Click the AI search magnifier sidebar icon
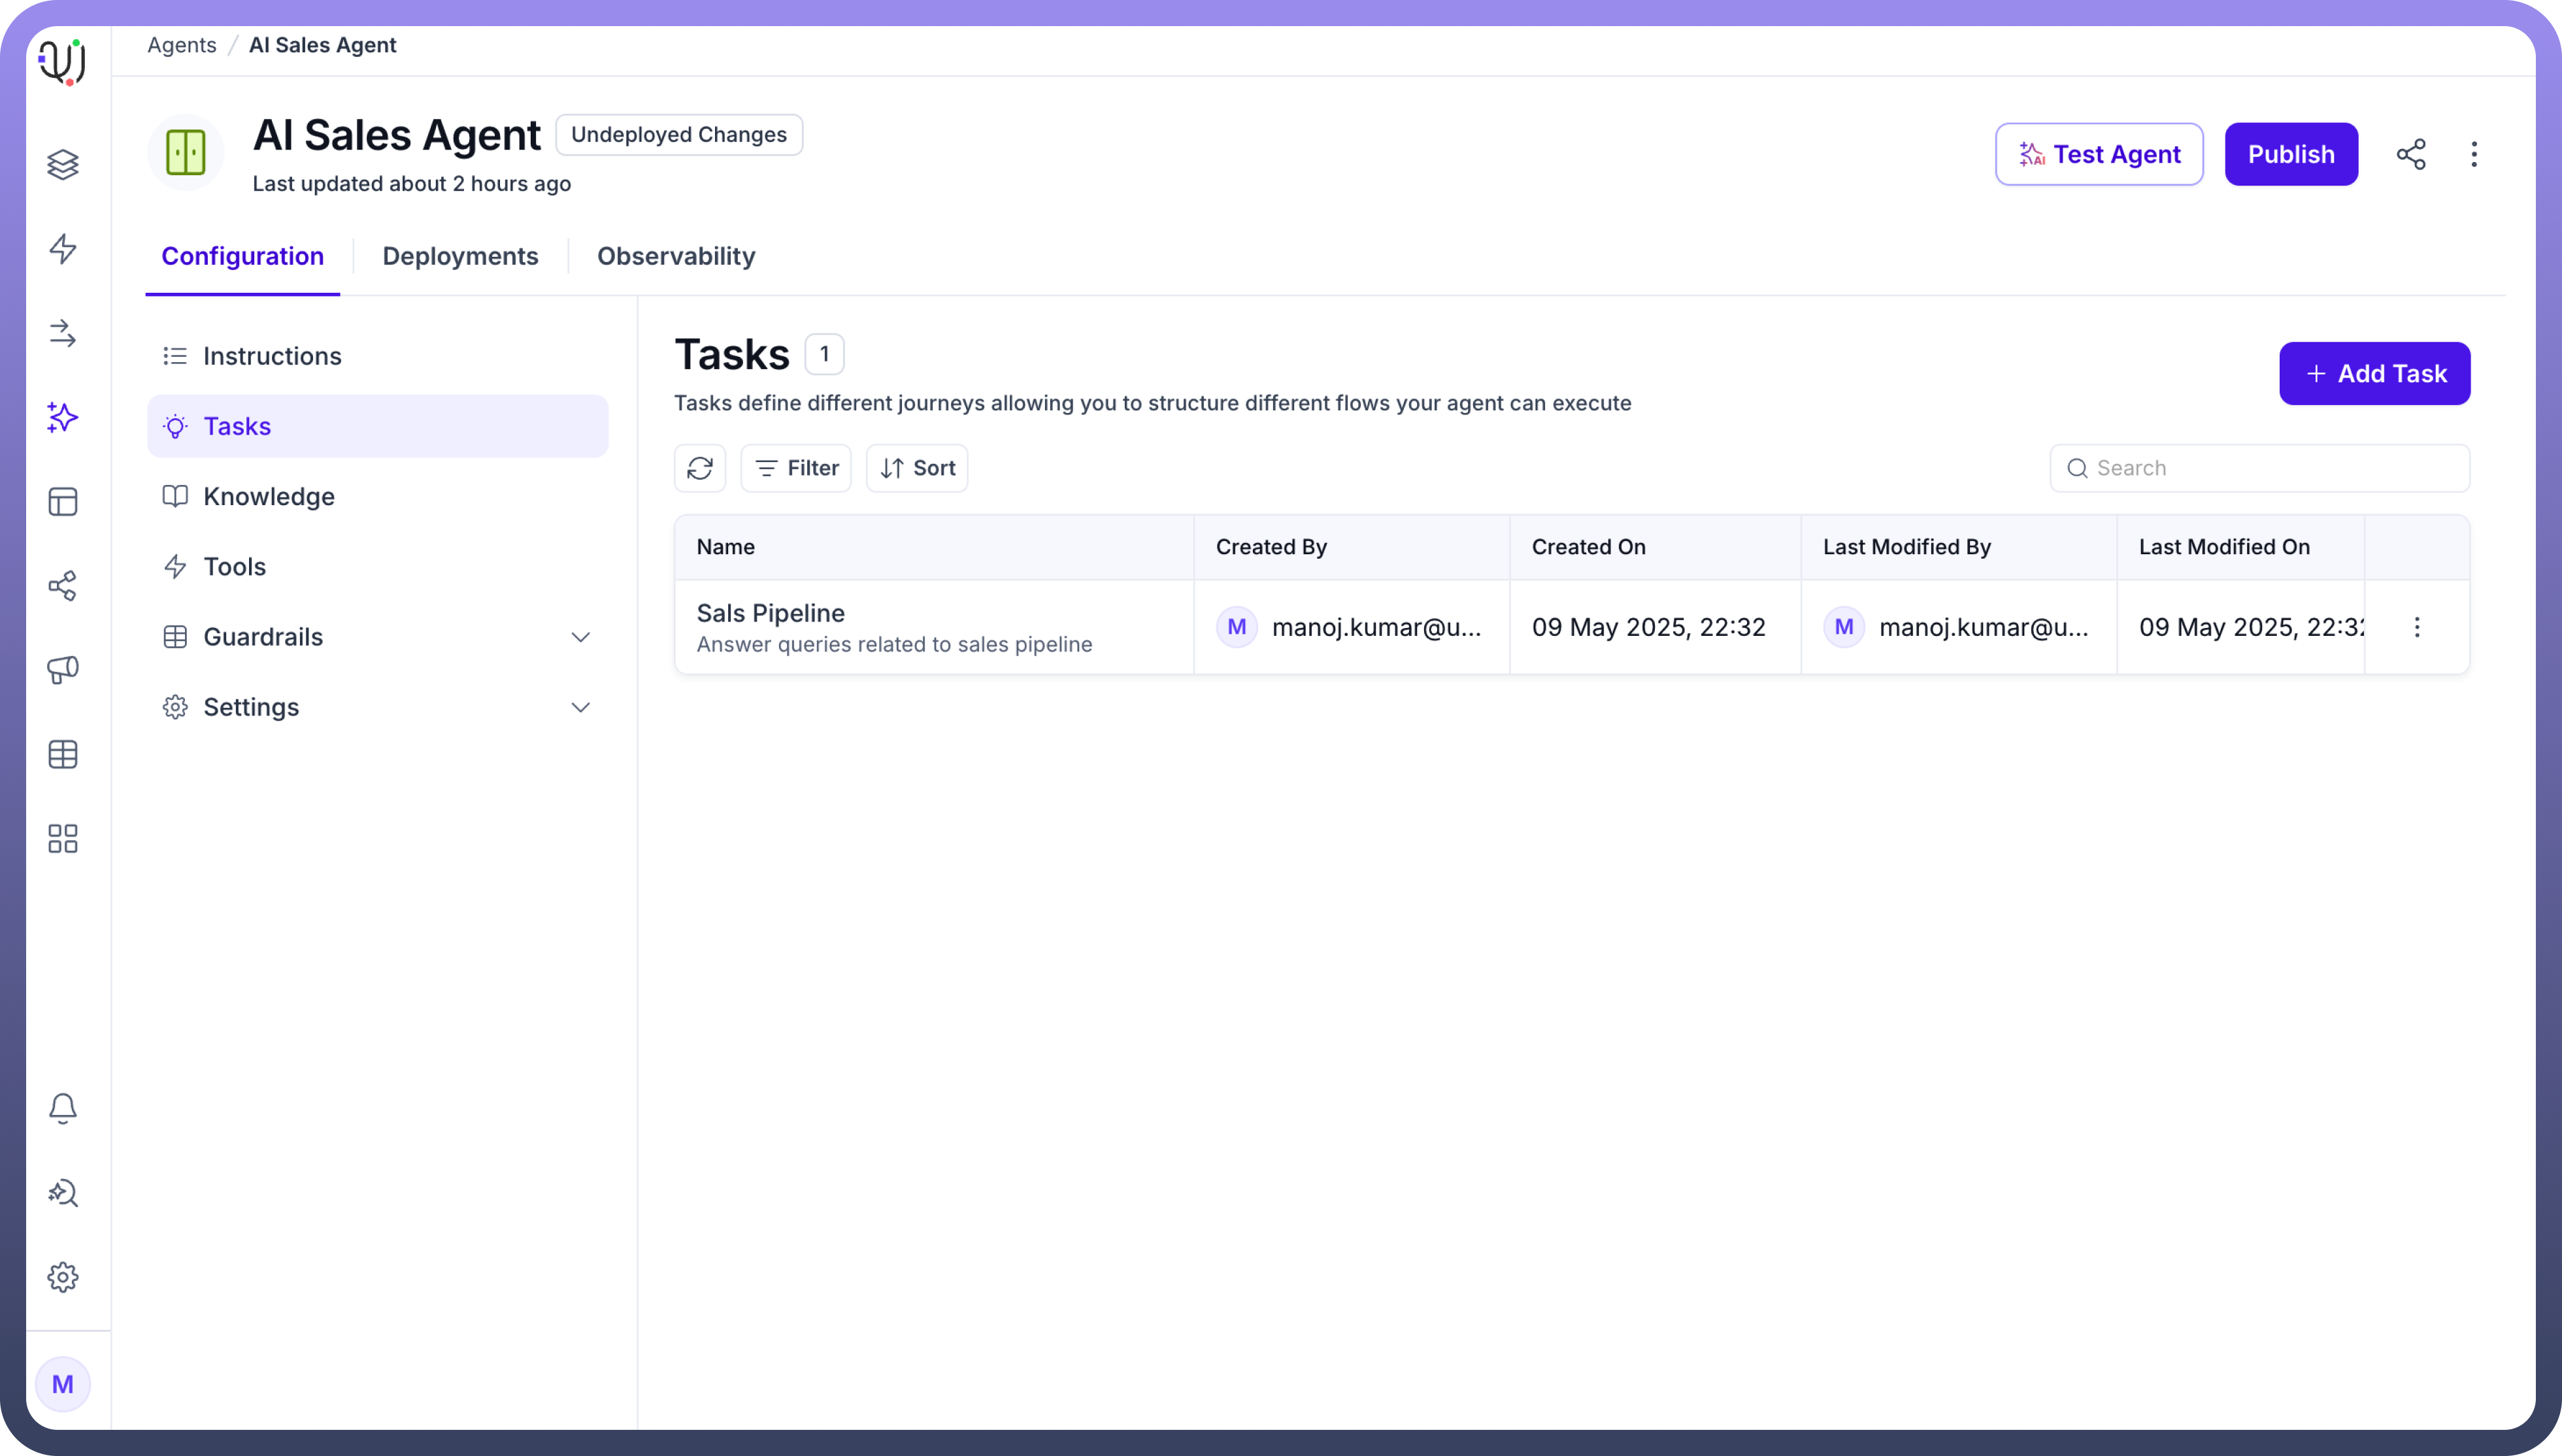The width and height of the screenshot is (2562, 1456). [x=63, y=1193]
